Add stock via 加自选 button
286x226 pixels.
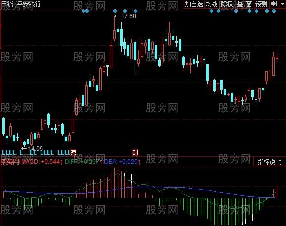click(194, 4)
